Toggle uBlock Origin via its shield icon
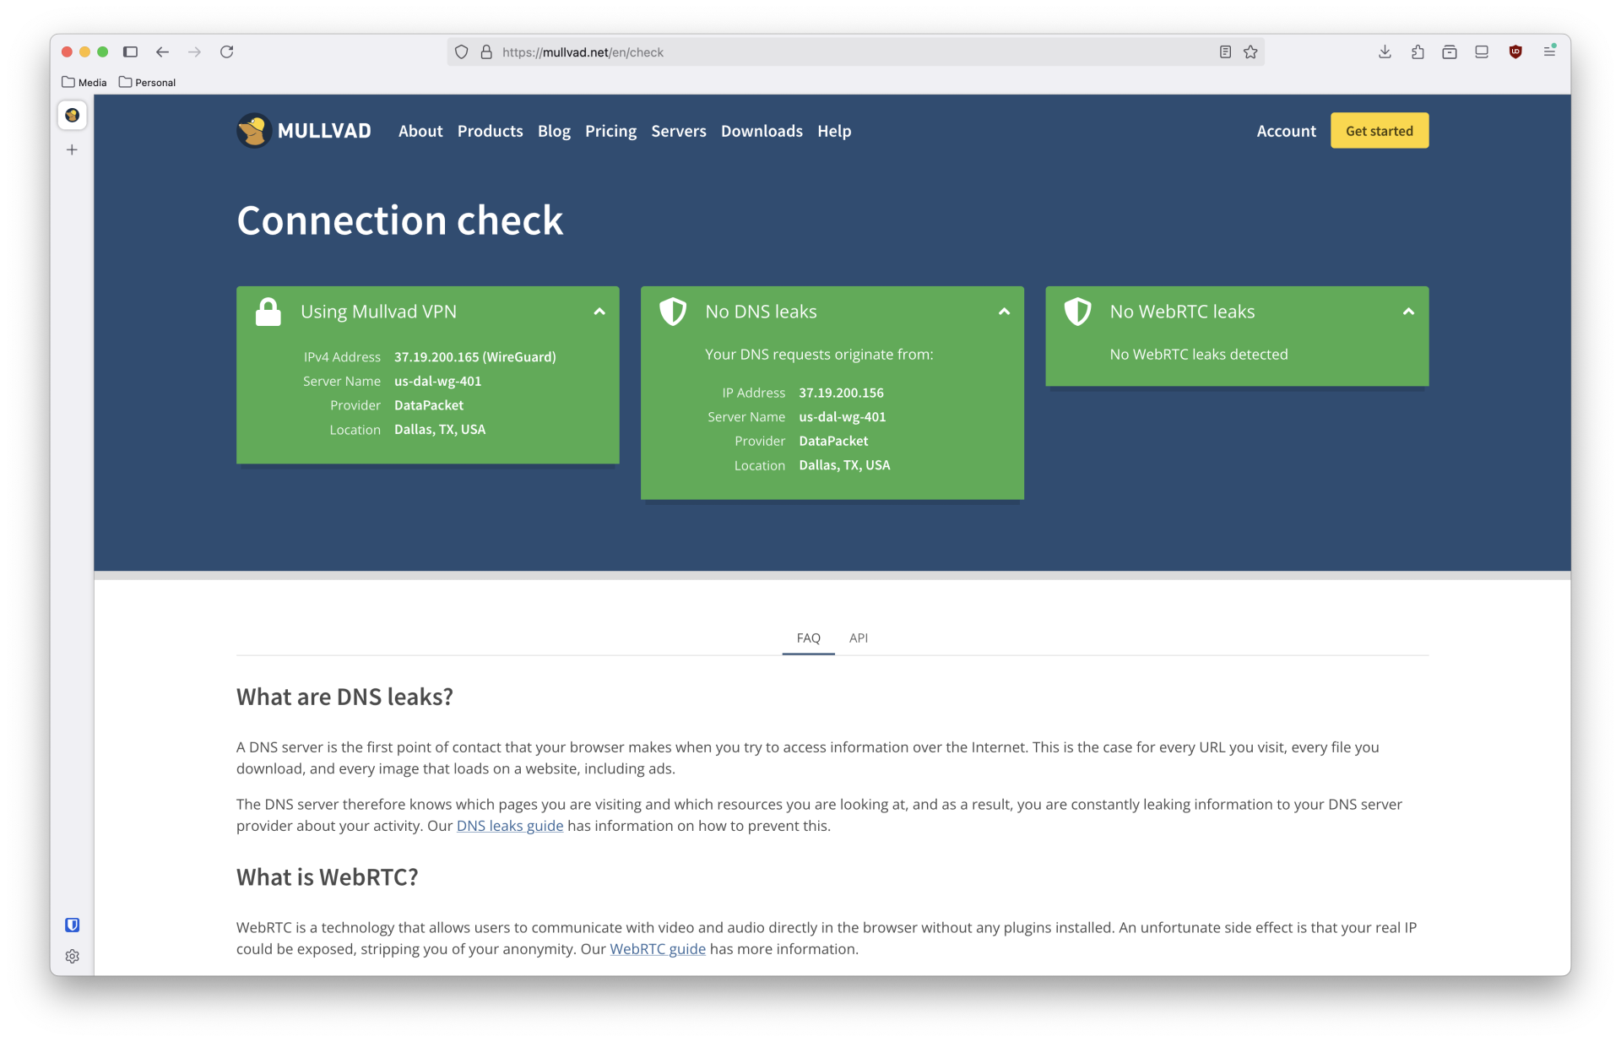 pyautogui.click(x=1515, y=52)
